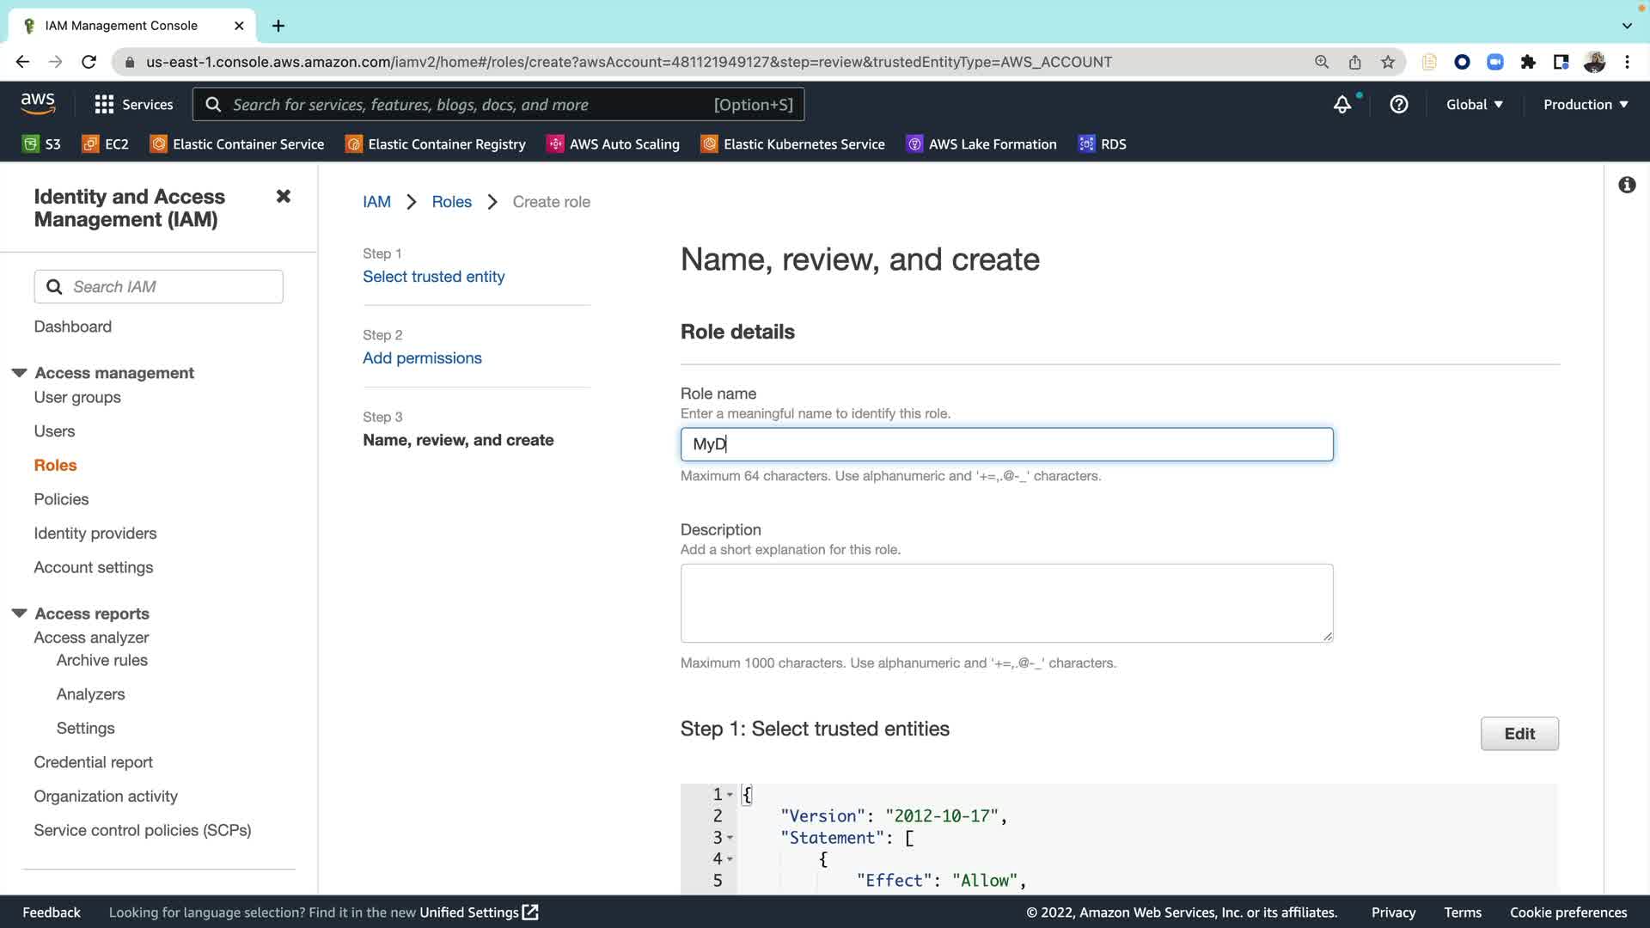Open the S3 shortcut in favorites bar
Image resolution: width=1650 pixels, height=928 pixels.
[x=41, y=144]
